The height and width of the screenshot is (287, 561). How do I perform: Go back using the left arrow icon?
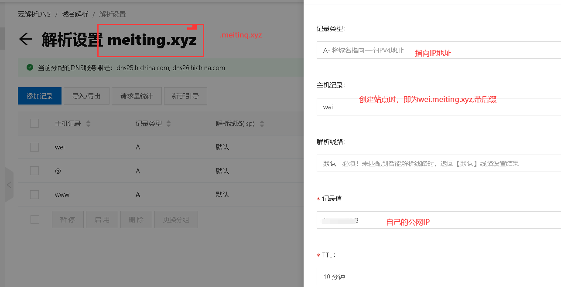pos(25,39)
